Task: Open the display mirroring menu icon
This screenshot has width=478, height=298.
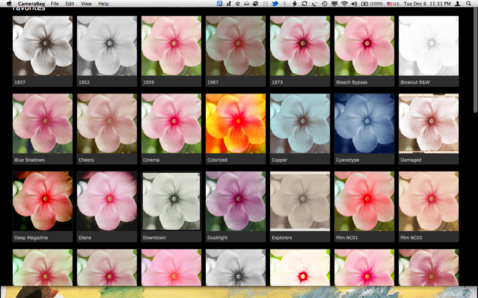Action: pyautogui.click(x=335, y=4)
